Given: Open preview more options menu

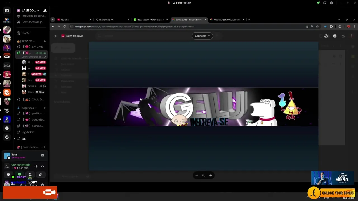Looking at the screenshot, I should pyautogui.click(x=352, y=36).
